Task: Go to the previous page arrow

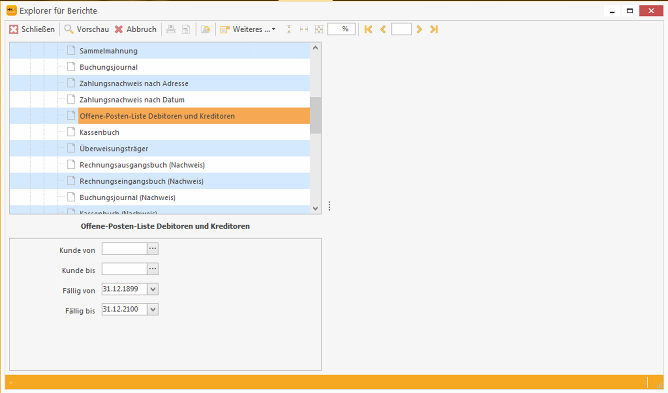Action: 383,29
